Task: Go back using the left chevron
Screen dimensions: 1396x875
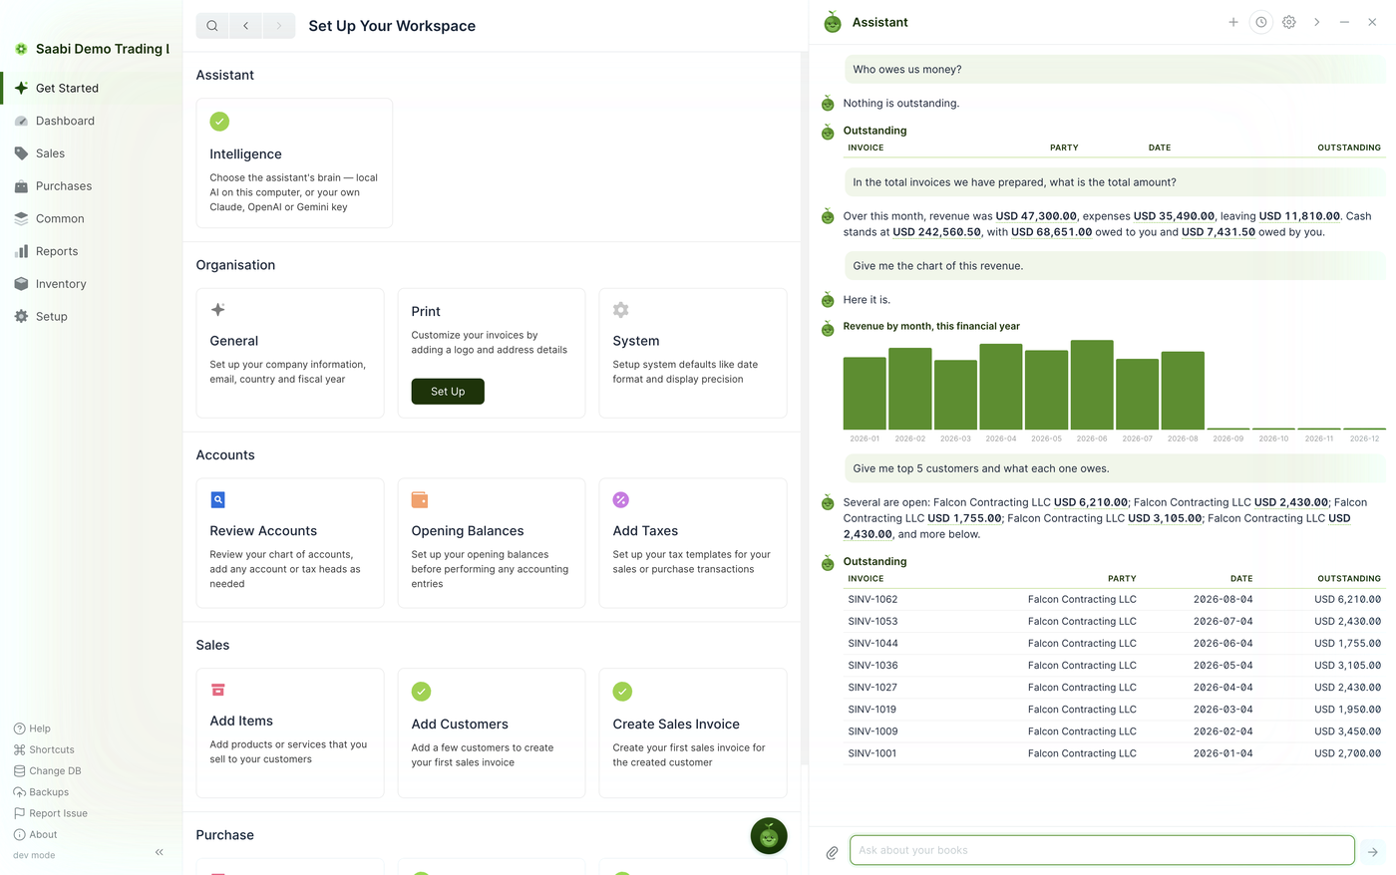Action: point(245,26)
